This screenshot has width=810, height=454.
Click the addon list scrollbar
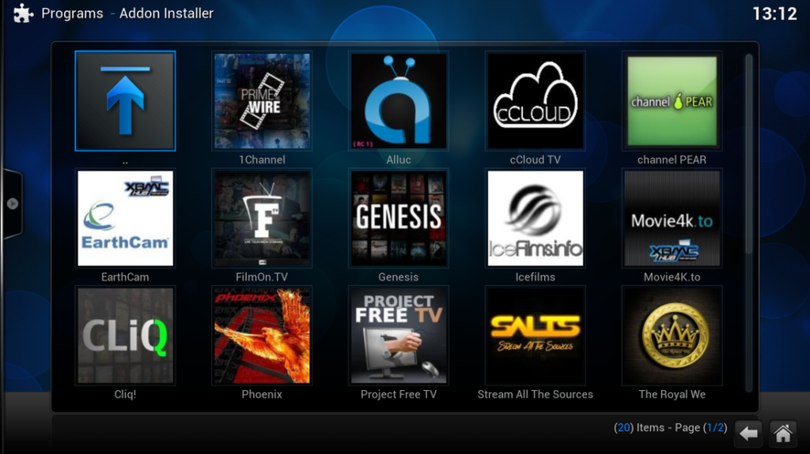748,154
